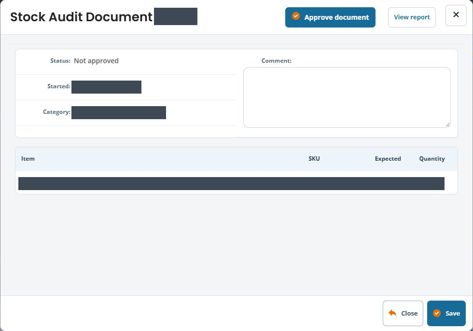Open the View report link button
The height and width of the screenshot is (331, 473).
point(412,17)
